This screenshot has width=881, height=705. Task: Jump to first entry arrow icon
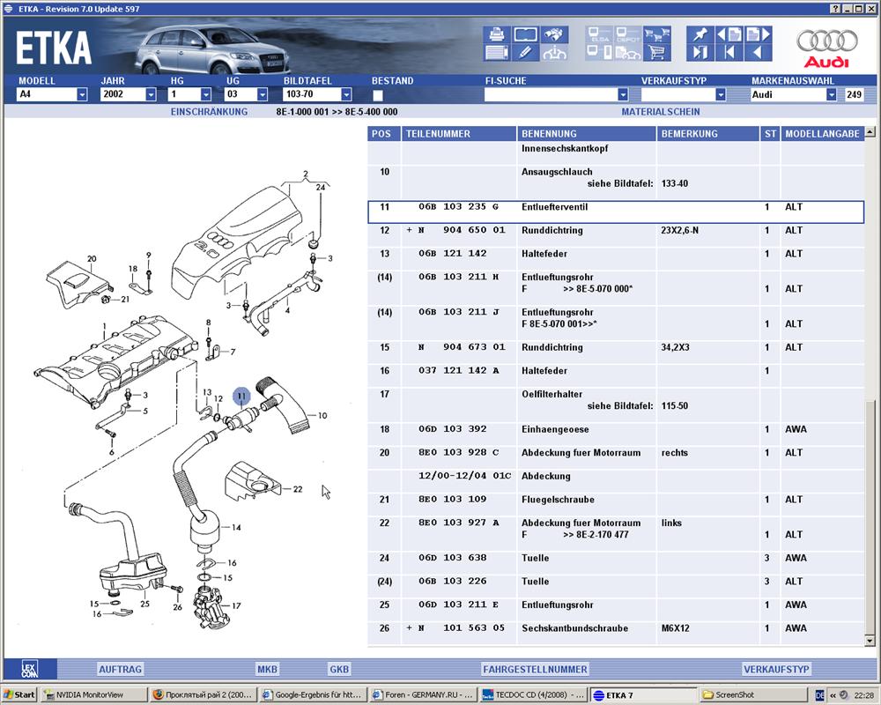click(729, 53)
